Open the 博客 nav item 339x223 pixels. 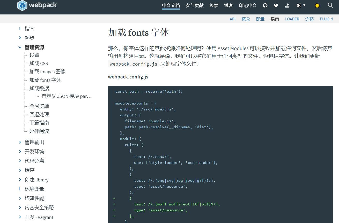pos(229,5)
